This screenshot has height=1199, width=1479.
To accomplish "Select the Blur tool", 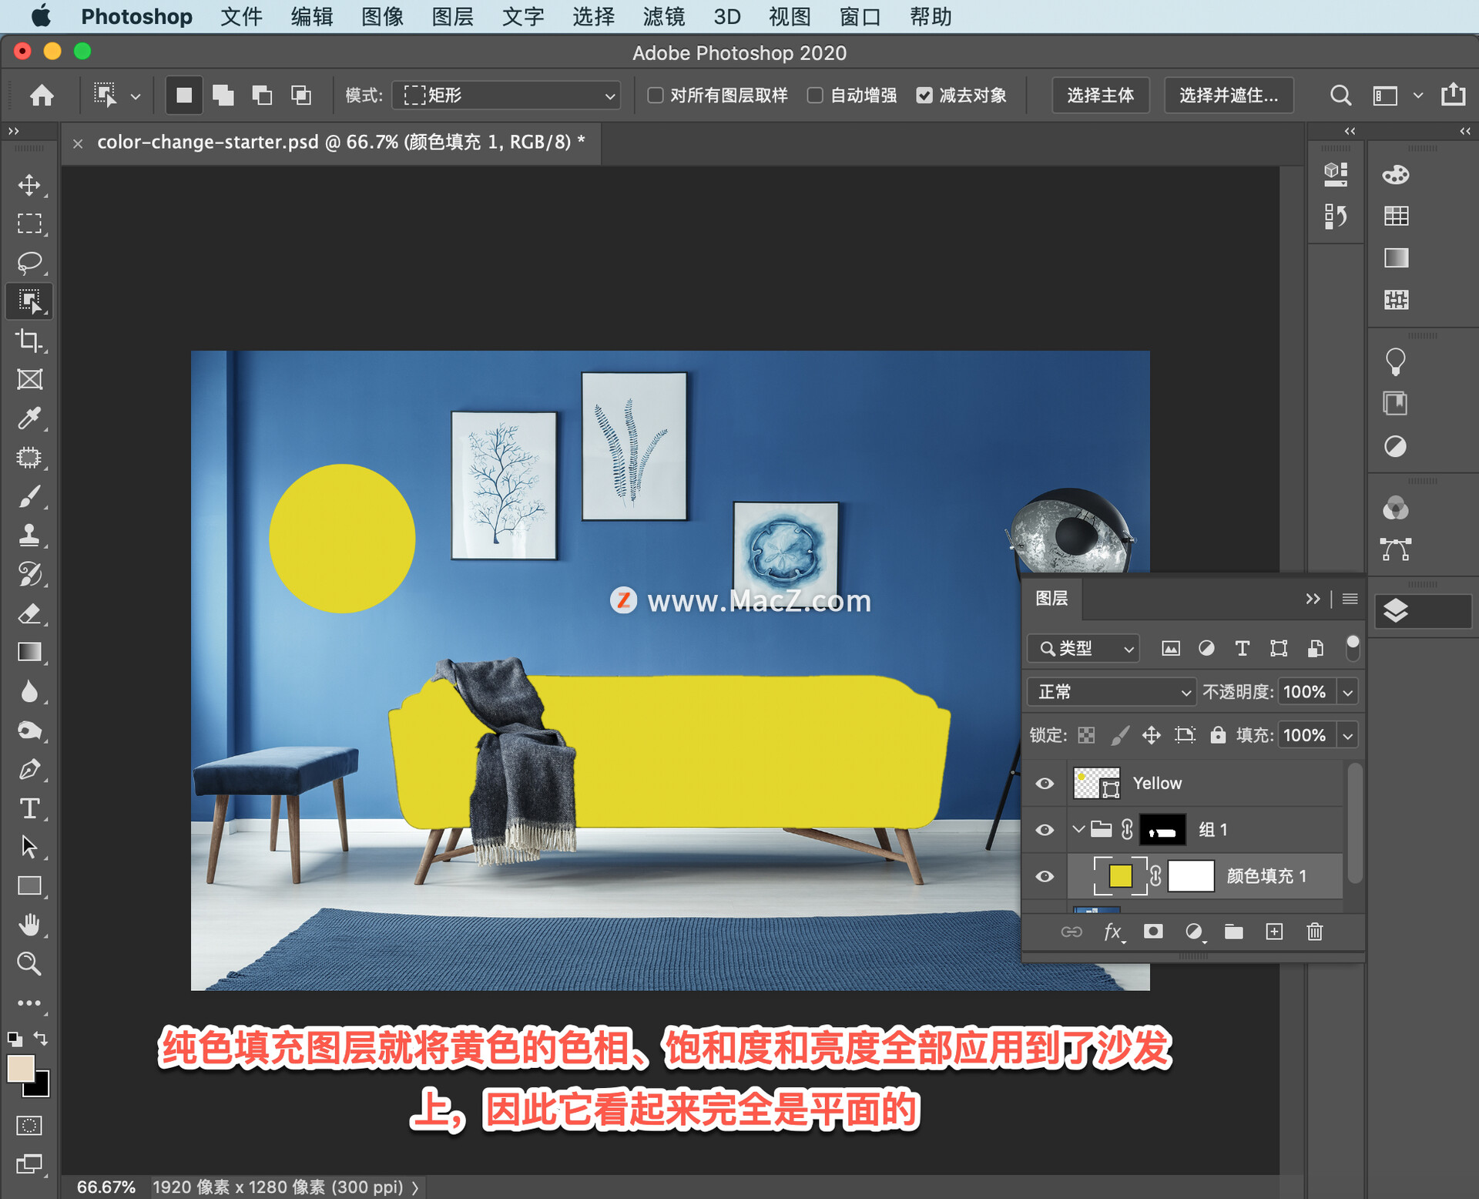I will tap(29, 691).
